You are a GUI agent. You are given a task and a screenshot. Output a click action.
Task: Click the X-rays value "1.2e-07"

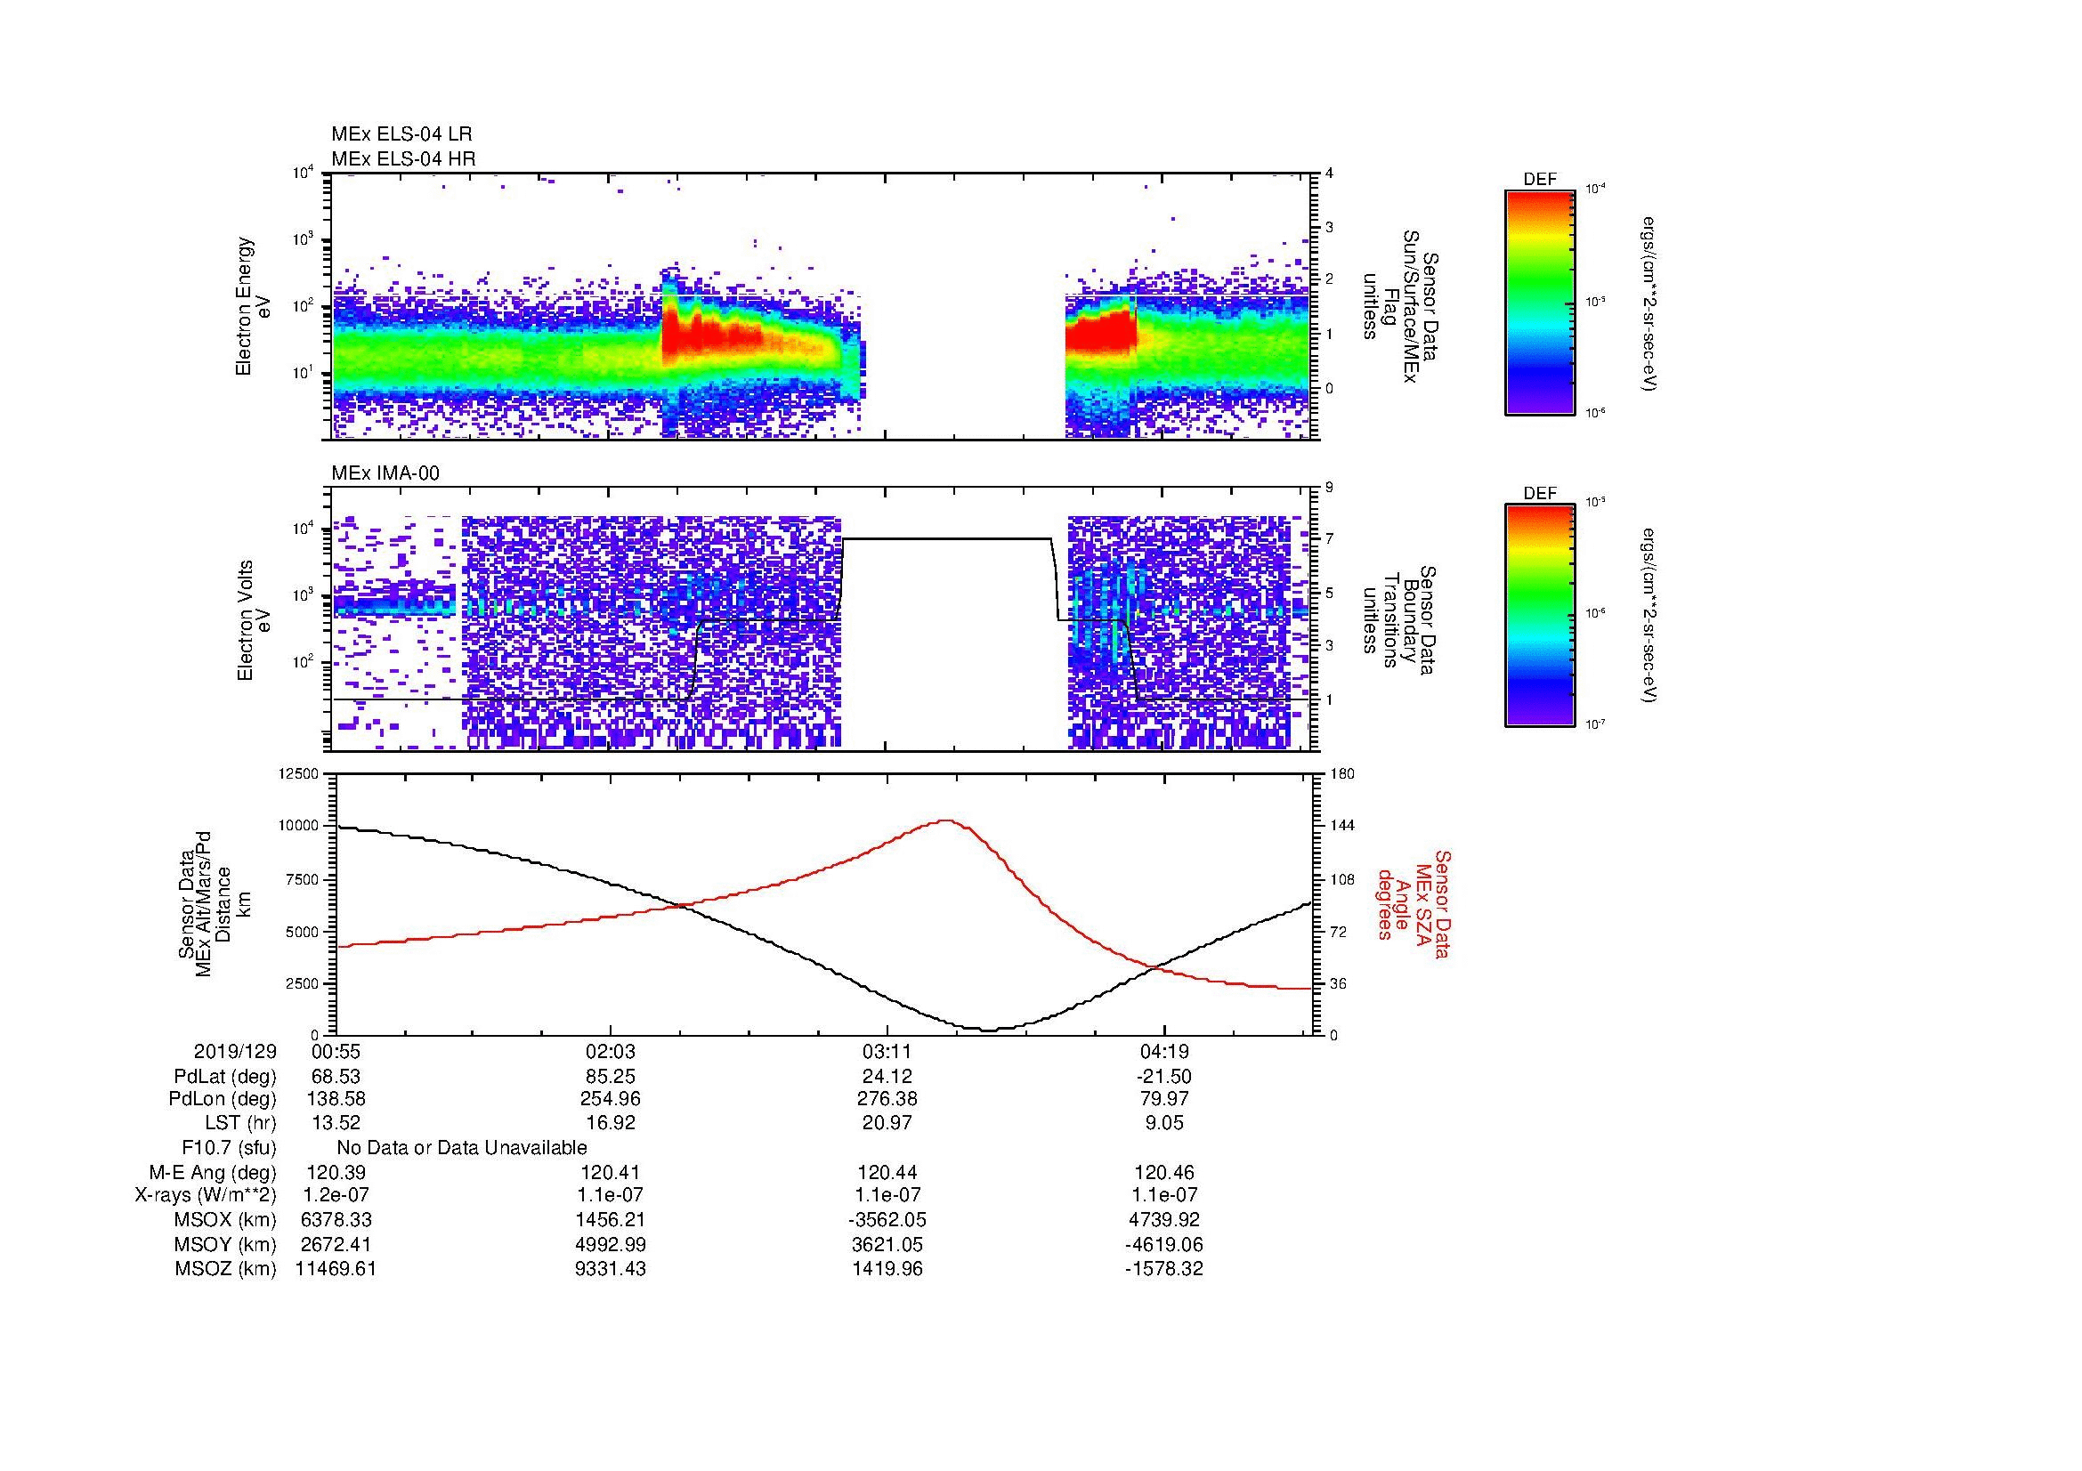pyautogui.click(x=336, y=1196)
